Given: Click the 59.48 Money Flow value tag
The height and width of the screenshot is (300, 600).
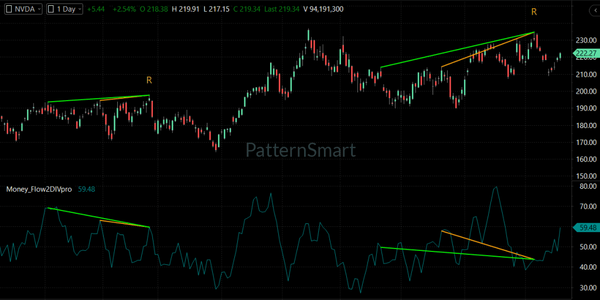Looking at the screenshot, I should pyautogui.click(x=585, y=228).
